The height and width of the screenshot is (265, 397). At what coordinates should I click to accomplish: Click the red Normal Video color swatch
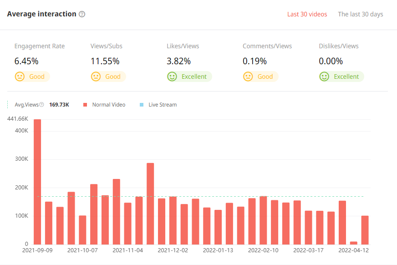pyautogui.click(x=85, y=105)
